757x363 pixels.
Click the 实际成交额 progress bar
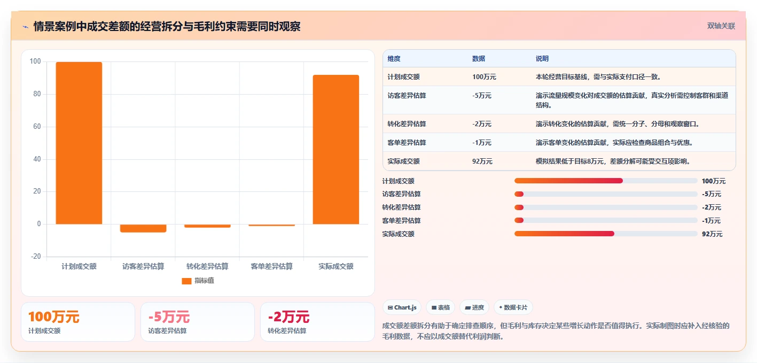pos(606,234)
